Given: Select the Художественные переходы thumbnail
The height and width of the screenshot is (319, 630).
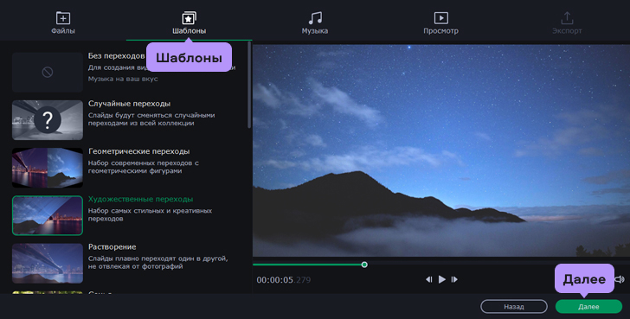Looking at the screenshot, I should tap(48, 215).
